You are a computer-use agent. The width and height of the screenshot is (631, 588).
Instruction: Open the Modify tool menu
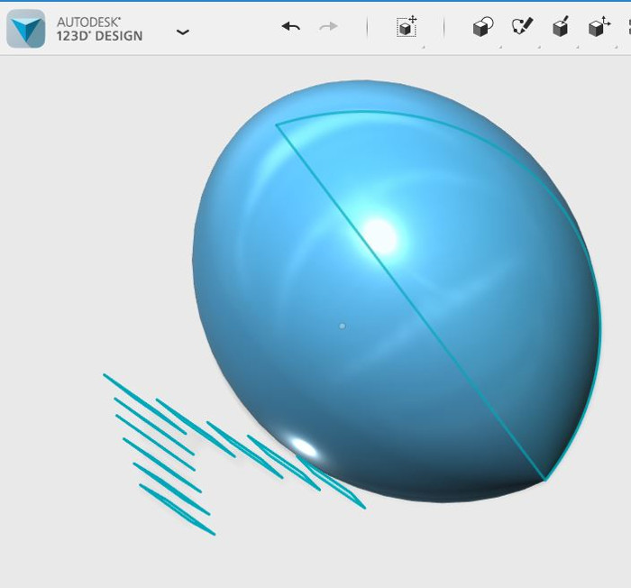coord(599,27)
